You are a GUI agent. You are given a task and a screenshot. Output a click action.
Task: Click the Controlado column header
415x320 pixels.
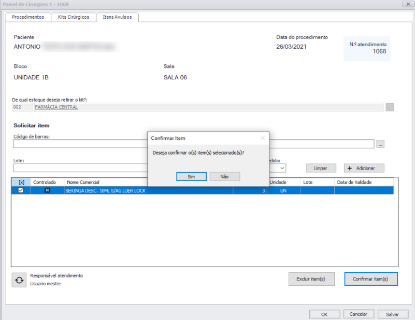(47, 182)
